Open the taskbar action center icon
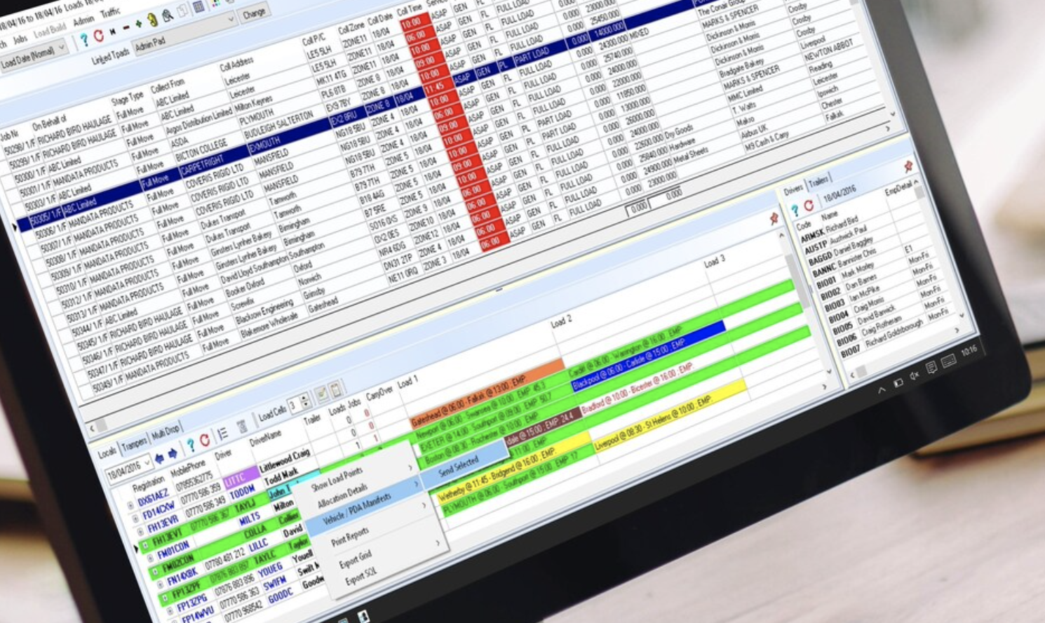 point(931,369)
